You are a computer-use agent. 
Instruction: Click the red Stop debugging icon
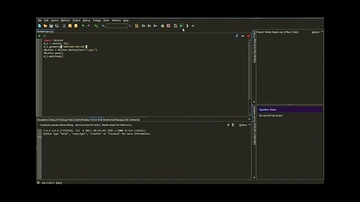click(x=169, y=26)
